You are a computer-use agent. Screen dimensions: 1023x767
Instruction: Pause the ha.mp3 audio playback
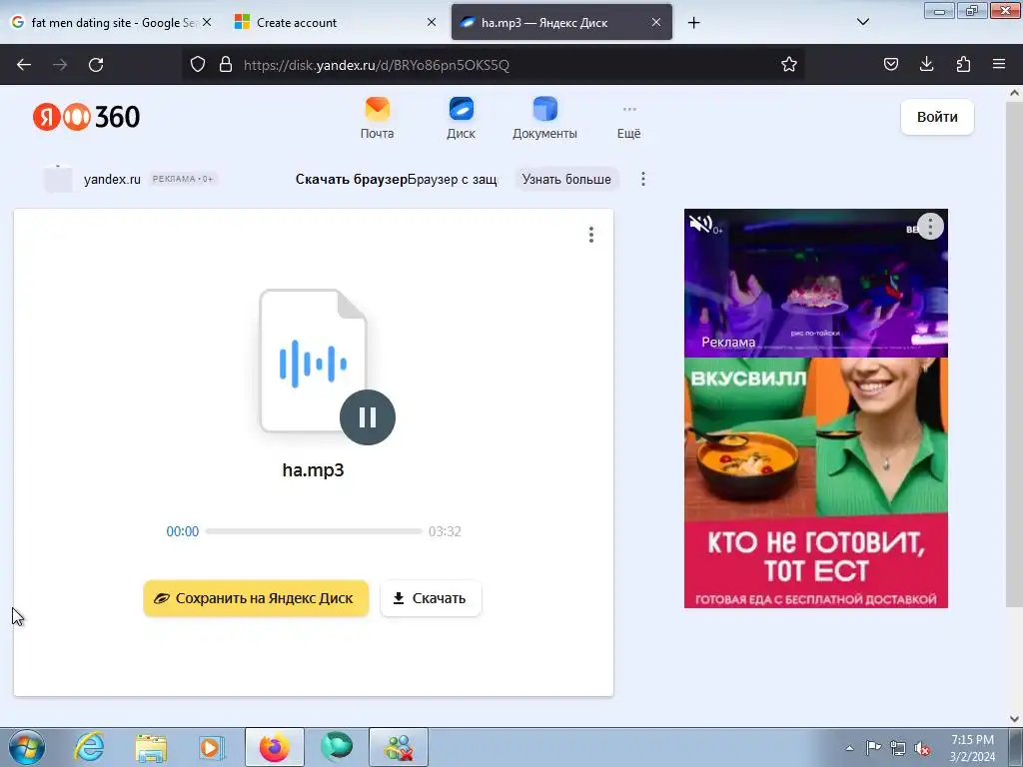[368, 417]
